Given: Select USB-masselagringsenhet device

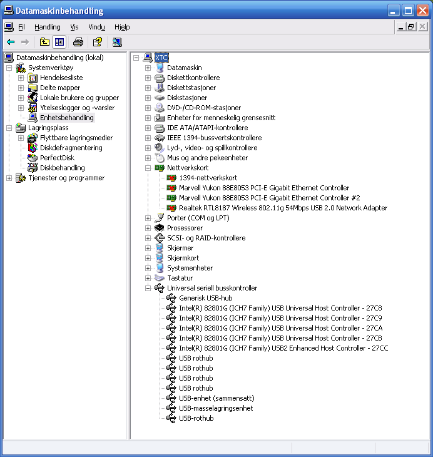Looking at the screenshot, I should tap(216, 408).
